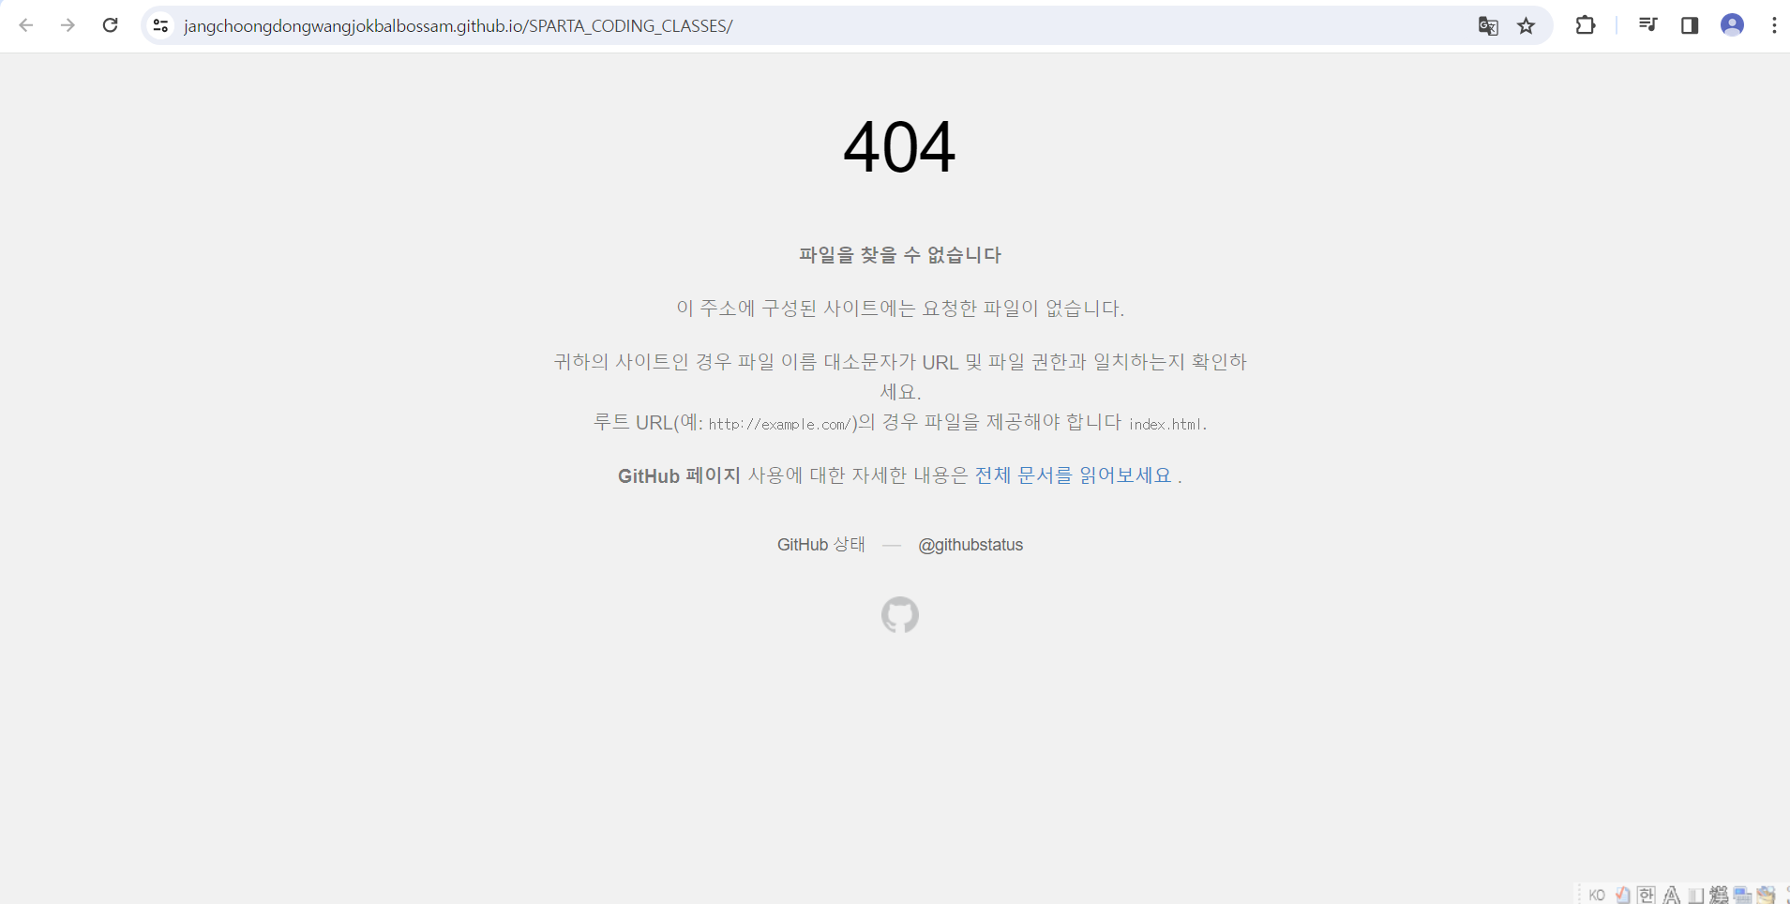Click the bold 'GitHub 페이지' text
The height and width of the screenshot is (904, 1790).
(x=679, y=475)
